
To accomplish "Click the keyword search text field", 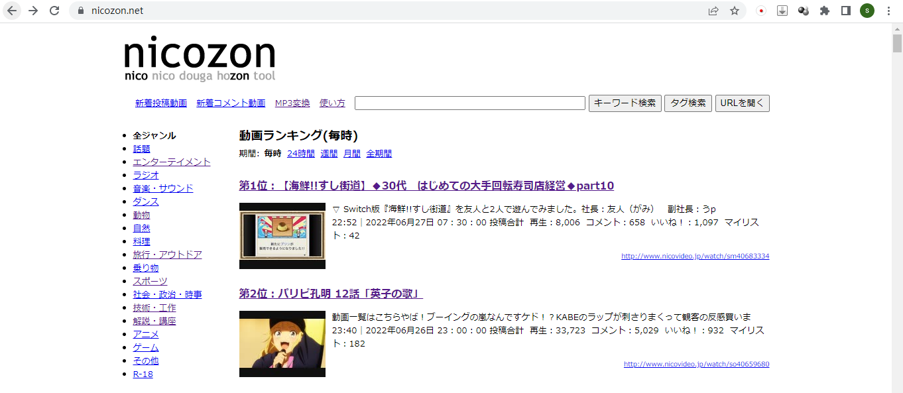I will [x=470, y=103].
